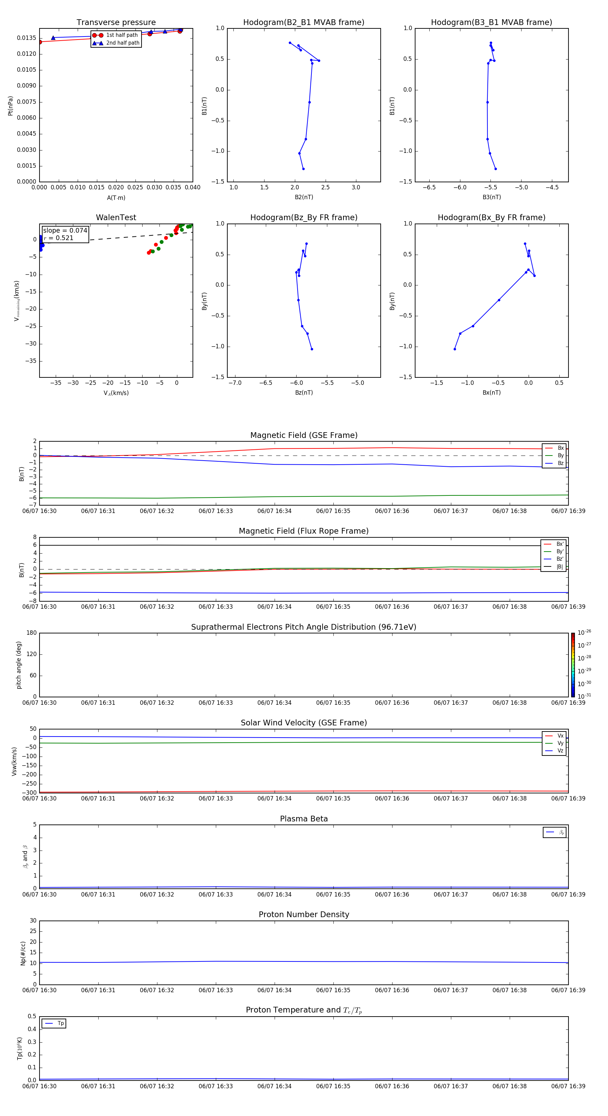Click the "A(T·m)" x-axis label
Screen dimensions: 608x1116
[116, 198]
